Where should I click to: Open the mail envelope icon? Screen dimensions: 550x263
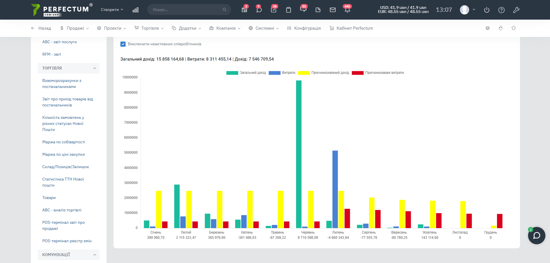coord(333,10)
